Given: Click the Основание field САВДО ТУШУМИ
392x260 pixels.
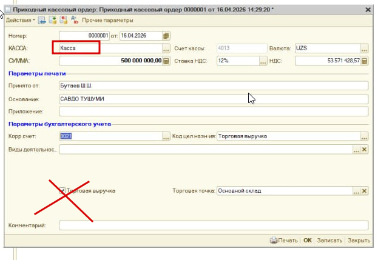Looking at the screenshot, I should coord(214,99).
